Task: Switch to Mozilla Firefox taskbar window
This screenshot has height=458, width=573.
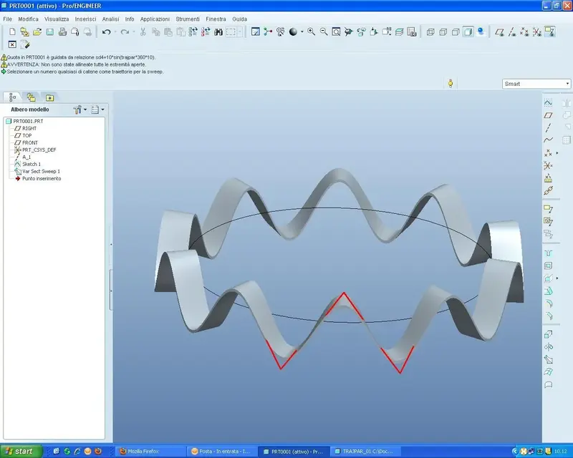Action: [152, 452]
